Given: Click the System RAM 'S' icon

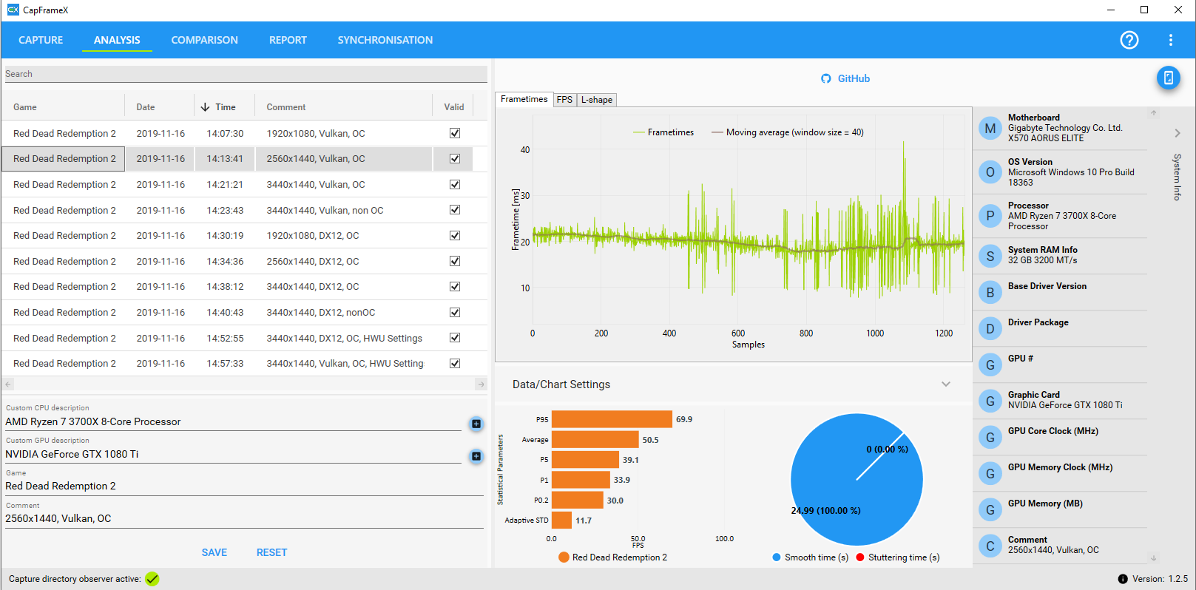Looking at the screenshot, I should (x=990, y=256).
